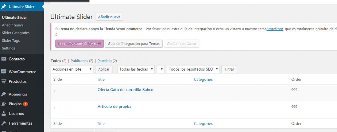Click the Productos cart icon
Screen dimensions: 337x132
pyautogui.click(x=4, y=81)
